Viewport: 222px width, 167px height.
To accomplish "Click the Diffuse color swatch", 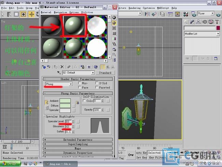I will (x=65, y=105).
